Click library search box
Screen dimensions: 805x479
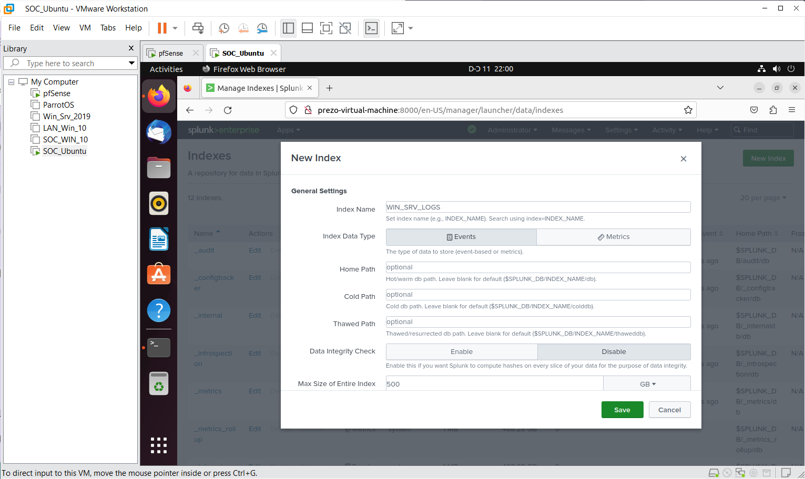(70, 64)
